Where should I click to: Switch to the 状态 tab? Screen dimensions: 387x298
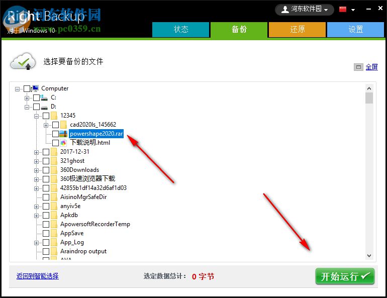[x=180, y=30]
